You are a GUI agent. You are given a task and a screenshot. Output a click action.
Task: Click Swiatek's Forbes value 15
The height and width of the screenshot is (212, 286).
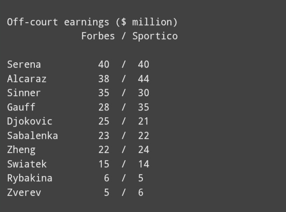point(103,164)
